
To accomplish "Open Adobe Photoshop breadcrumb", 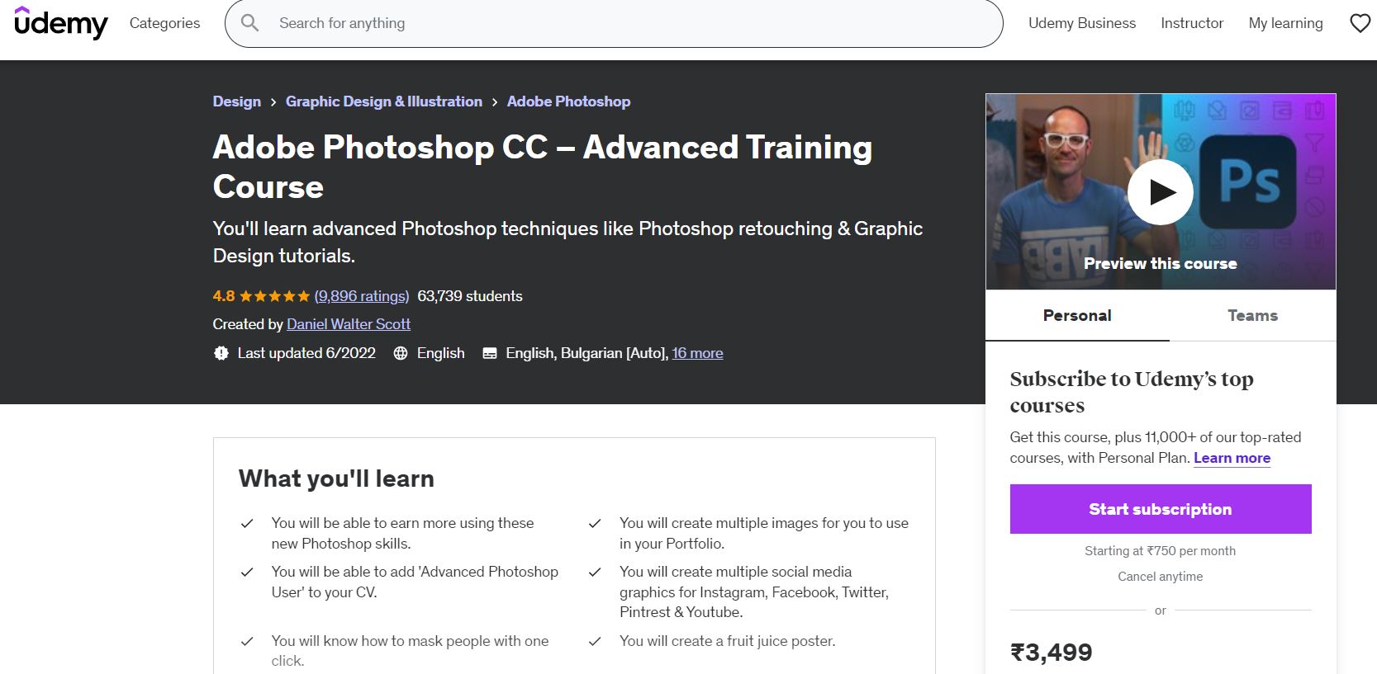I will (x=568, y=101).
